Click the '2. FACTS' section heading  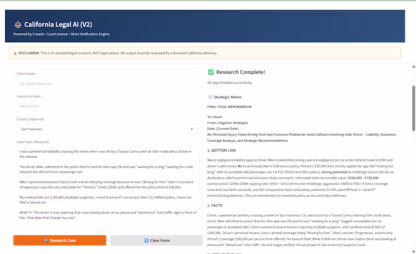click(x=215, y=206)
